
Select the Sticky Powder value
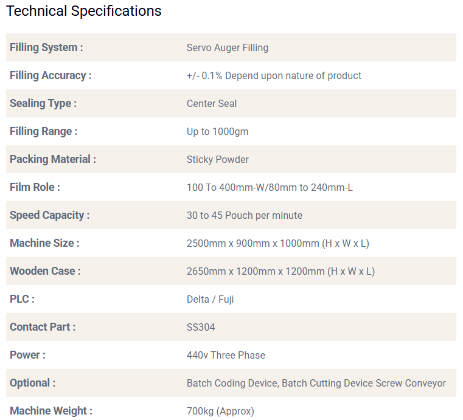(218, 159)
